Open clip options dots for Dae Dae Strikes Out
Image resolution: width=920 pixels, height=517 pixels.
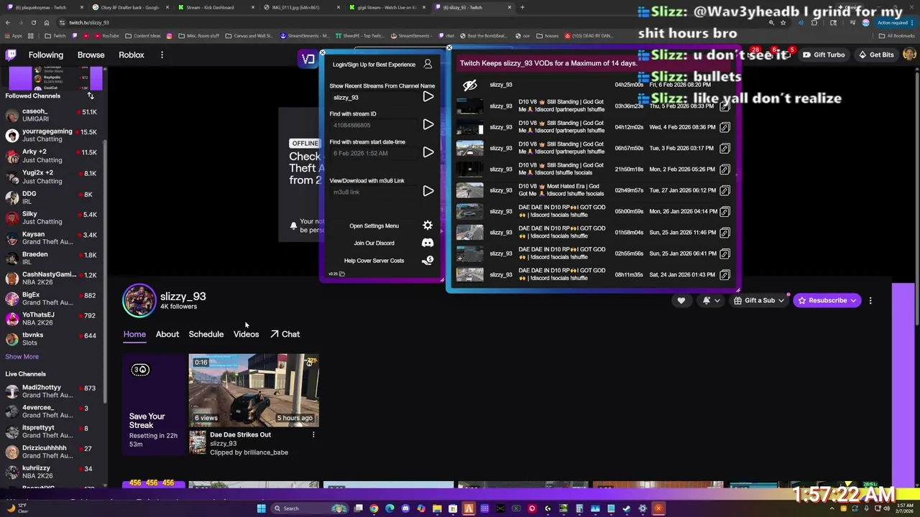[x=313, y=434]
